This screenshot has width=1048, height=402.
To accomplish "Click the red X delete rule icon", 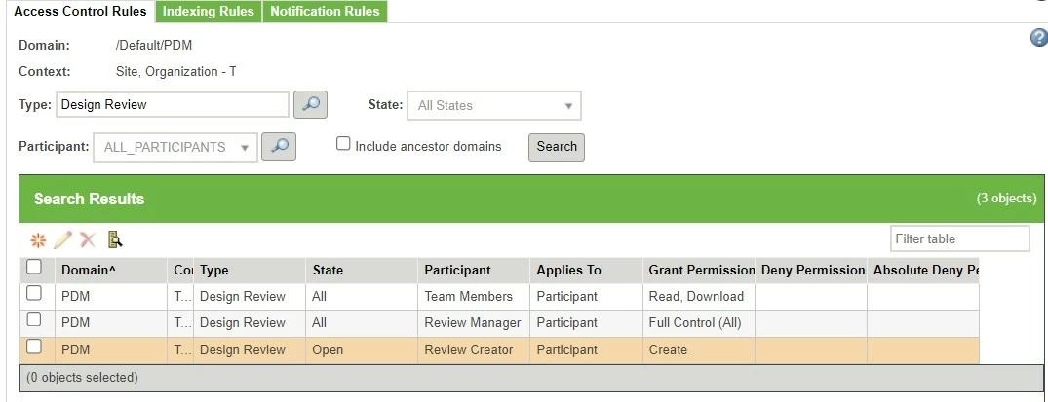I will 88,239.
